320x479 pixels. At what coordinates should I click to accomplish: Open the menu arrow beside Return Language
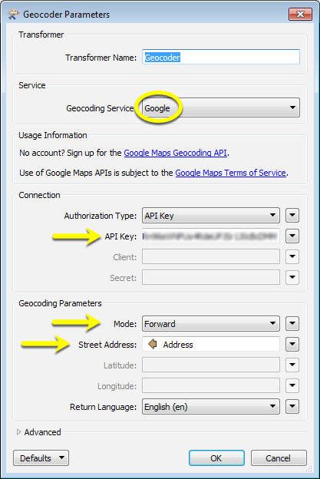(x=292, y=406)
